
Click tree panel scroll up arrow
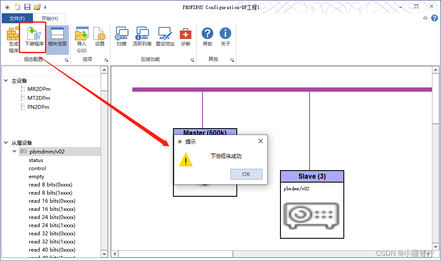104,70
